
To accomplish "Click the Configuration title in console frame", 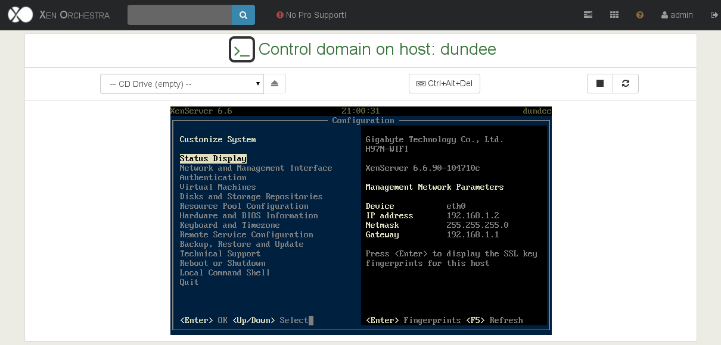I will pos(363,121).
